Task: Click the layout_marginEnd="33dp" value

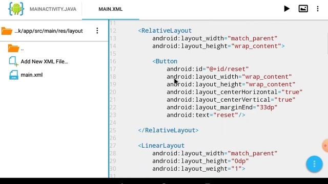Action: pyautogui.click(x=267, y=107)
